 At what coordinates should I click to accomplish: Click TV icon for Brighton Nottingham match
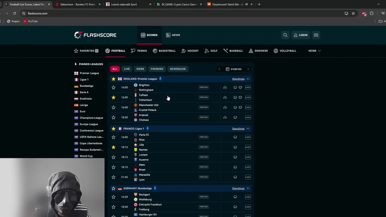235,87
